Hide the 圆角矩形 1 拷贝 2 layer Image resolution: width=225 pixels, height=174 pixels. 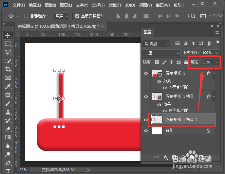pyautogui.click(x=146, y=120)
